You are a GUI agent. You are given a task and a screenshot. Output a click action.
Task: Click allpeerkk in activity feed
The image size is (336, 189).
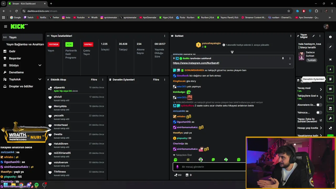pyautogui.click(x=59, y=87)
